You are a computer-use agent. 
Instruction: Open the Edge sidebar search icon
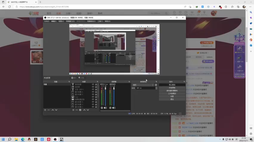(251, 12)
